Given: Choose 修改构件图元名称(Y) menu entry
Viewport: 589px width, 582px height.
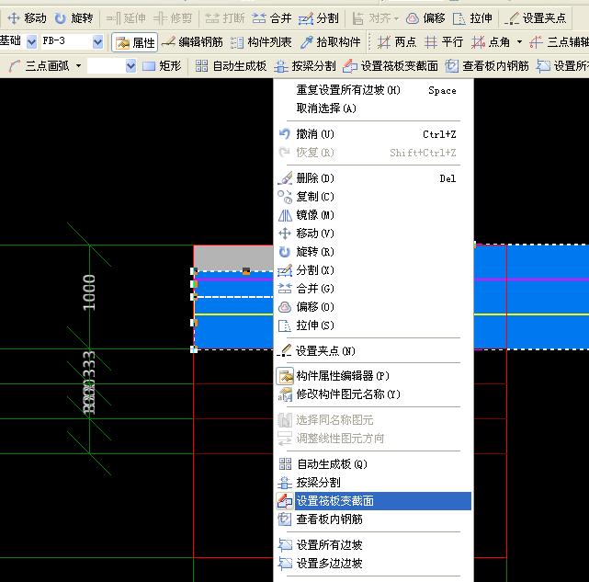Looking at the screenshot, I should point(374,394).
